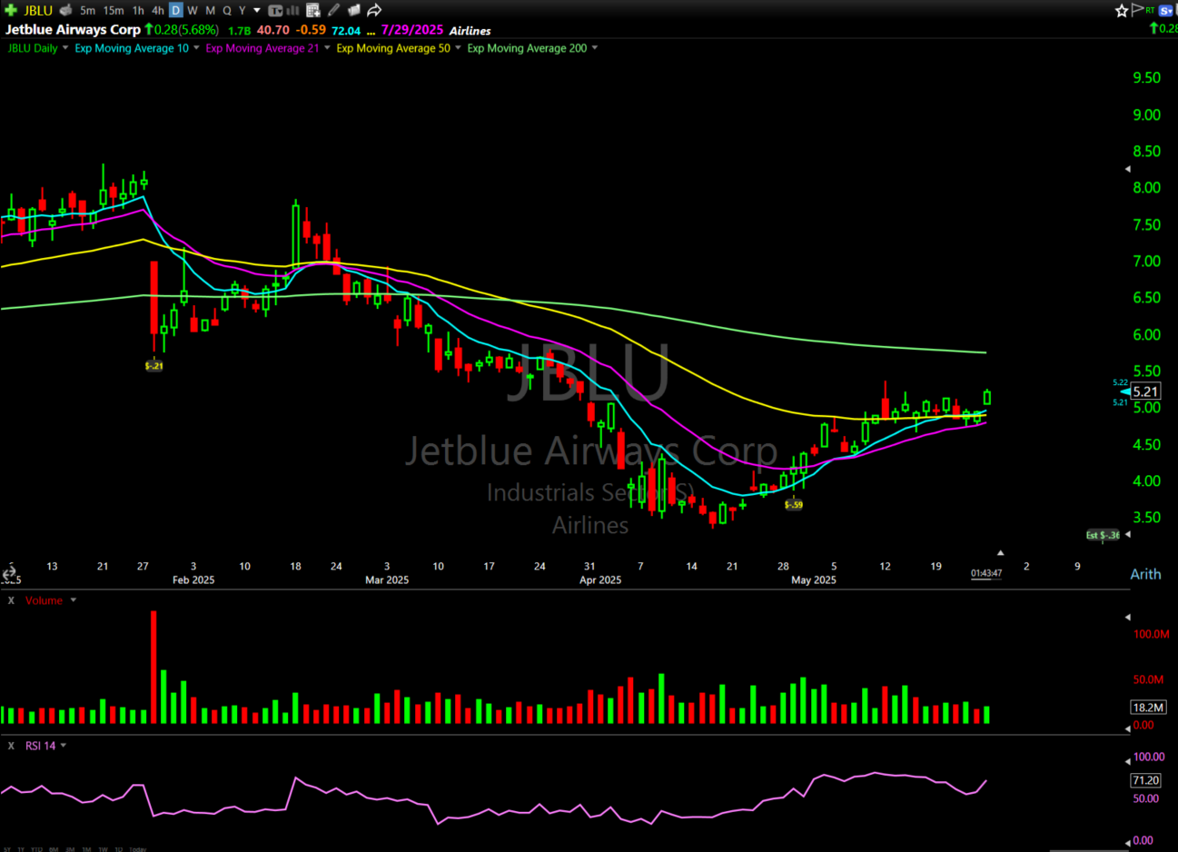Image resolution: width=1178 pixels, height=852 pixels.
Task: Close the RSI 14 pane with X
Action: 11,746
